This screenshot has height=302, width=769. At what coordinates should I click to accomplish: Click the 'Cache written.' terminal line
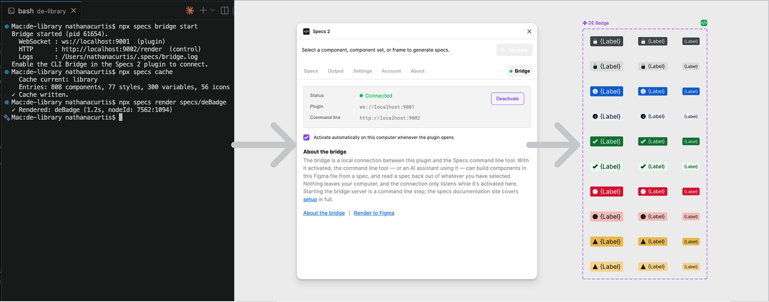point(40,94)
